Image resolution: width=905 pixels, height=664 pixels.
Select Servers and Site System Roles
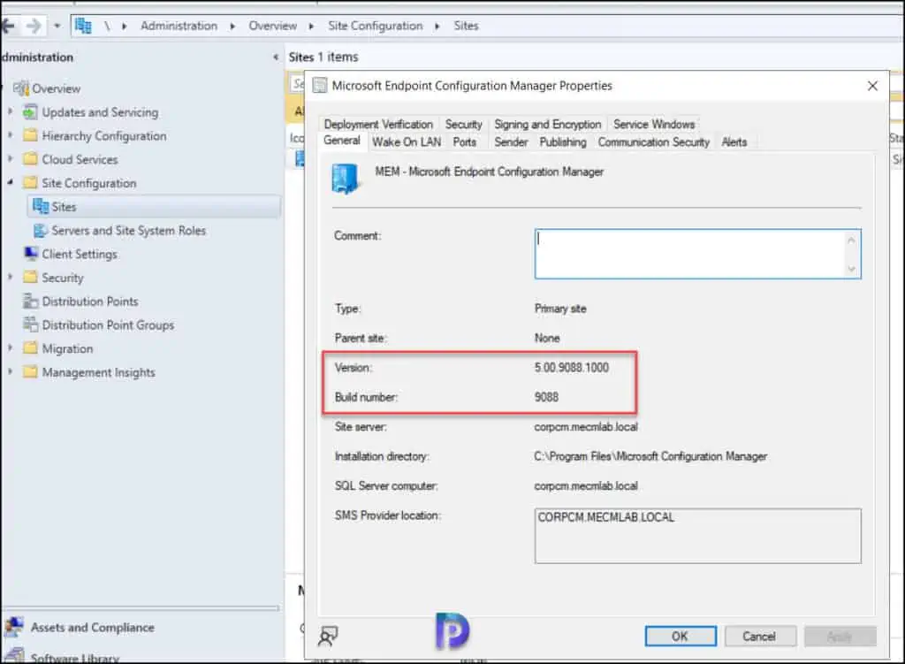tap(128, 231)
